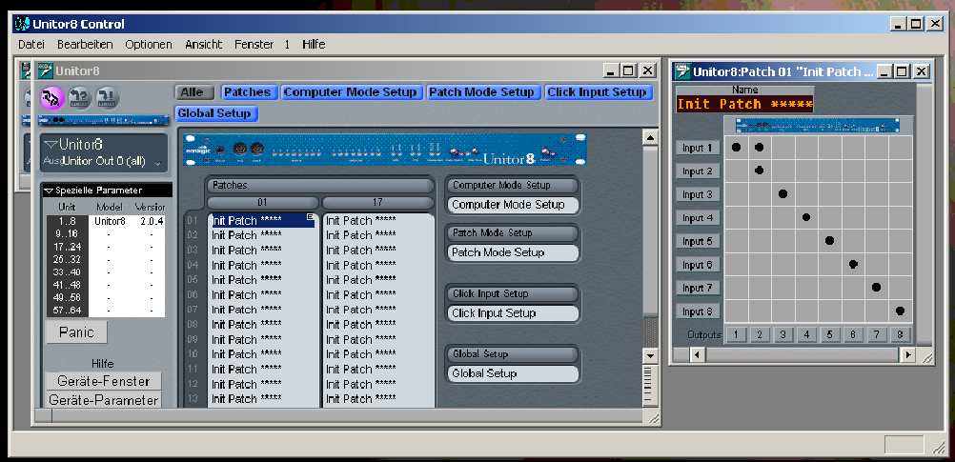Select the white Computer Mode Setup list entry
Screen dimensions: 955x462
[x=513, y=205]
